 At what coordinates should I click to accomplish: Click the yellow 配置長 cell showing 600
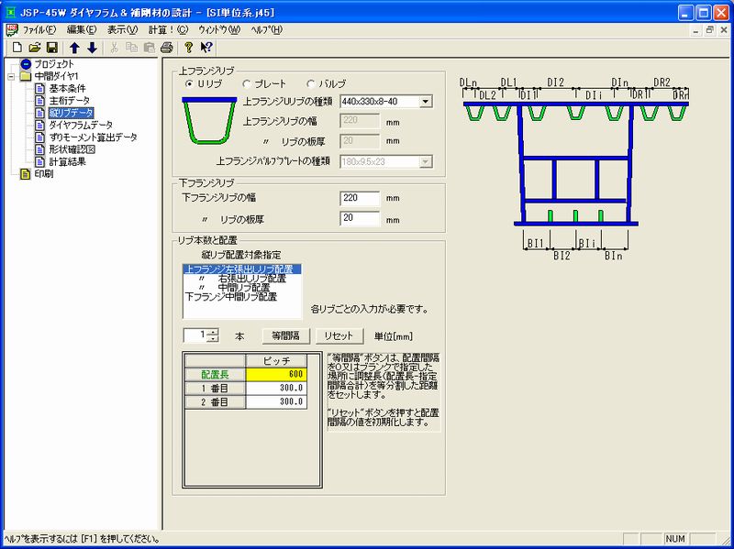tap(277, 374)
